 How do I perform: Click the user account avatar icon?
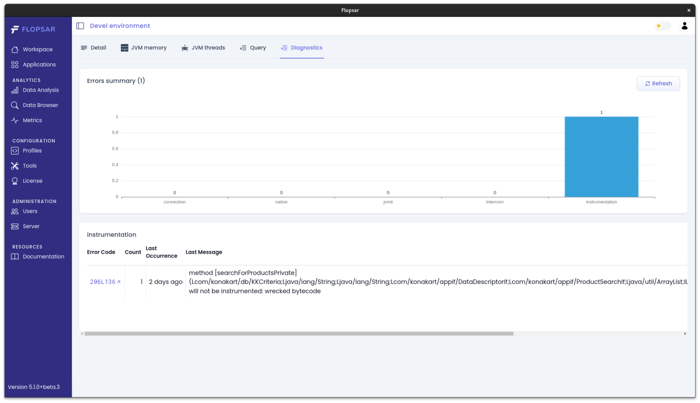coord(684,26)
